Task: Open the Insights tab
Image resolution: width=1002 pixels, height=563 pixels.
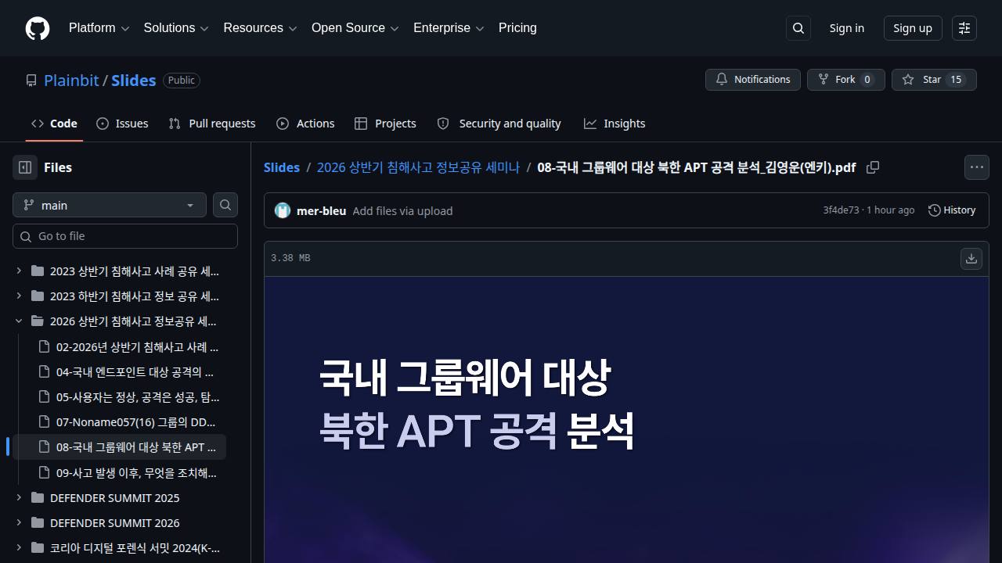Action: [615, 124]
